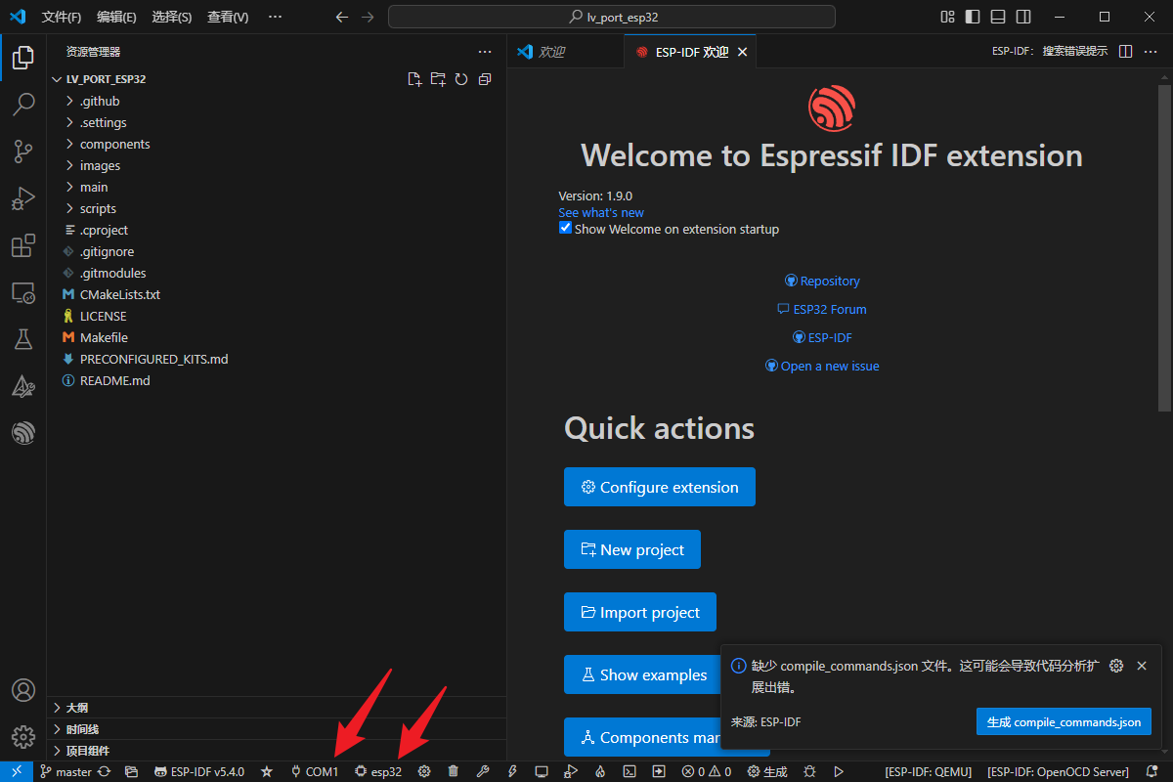This screenshot has height=782, width=1173.
Task: Collapse all folders in explorer
Action: pyautogui.click(x=485, y=79)
